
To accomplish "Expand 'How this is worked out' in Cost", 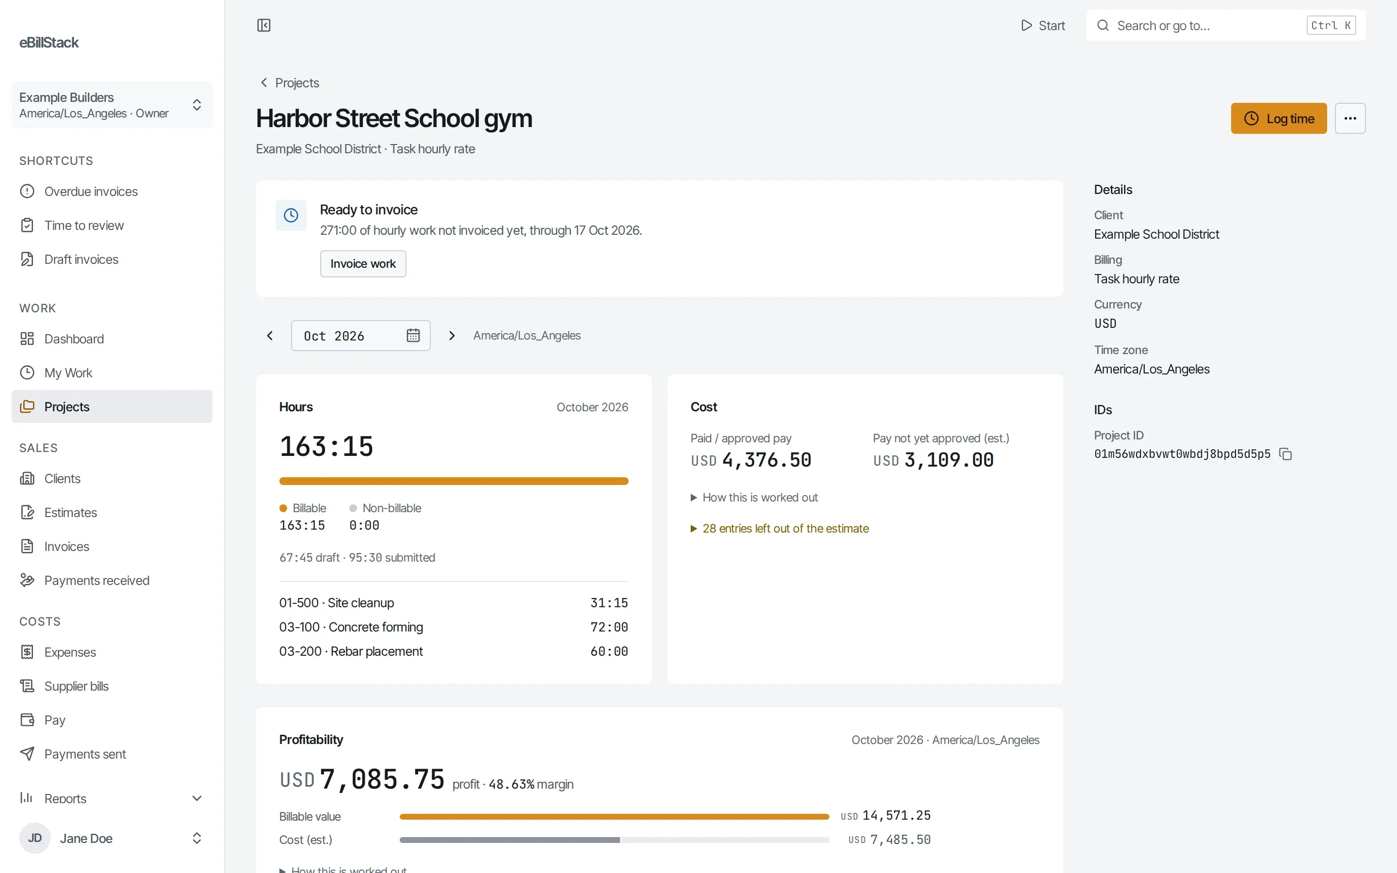I will 754,498.
